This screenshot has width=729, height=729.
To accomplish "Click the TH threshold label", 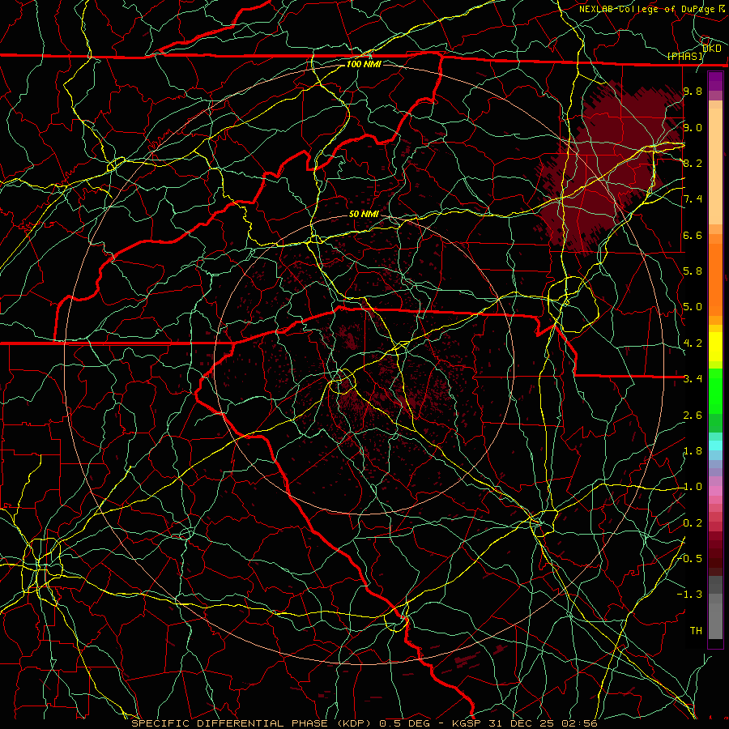I will (x=696, y=630).
